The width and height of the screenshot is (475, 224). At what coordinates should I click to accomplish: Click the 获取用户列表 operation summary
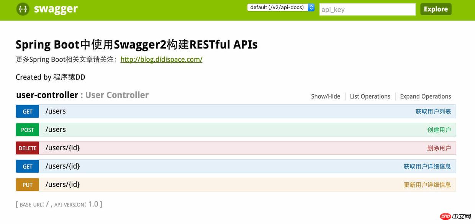tap(433, 112)
